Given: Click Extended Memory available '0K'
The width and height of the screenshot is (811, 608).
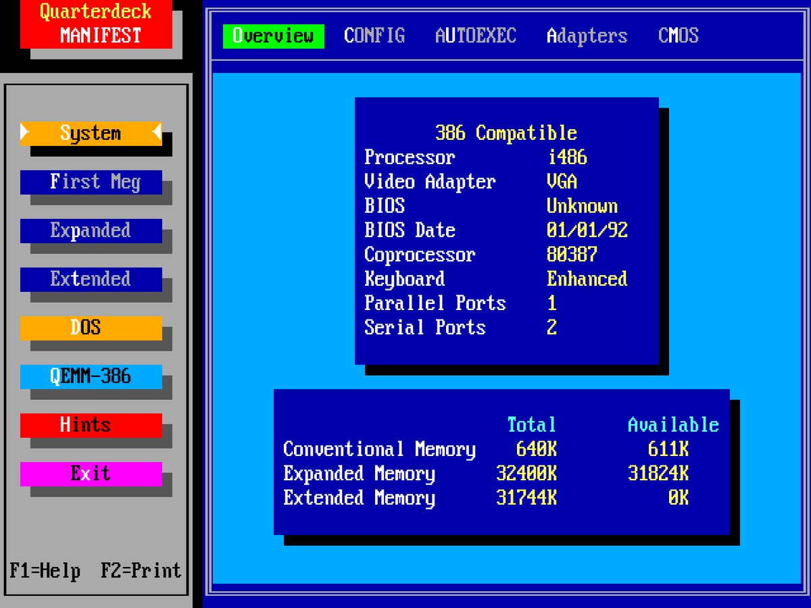Looking at the screenshot, I should pyautogui.click(x=679, y=498).
